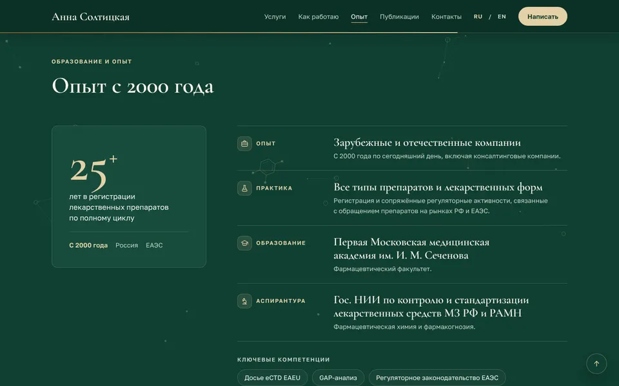Screen dimensions: 619x386
Task: Click the briefcase icon beside Опыт
Action: point(244,143)
